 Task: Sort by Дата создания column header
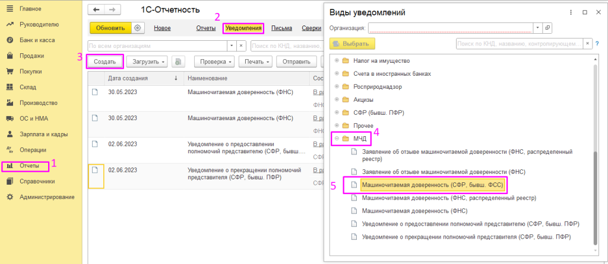pyautogui.click(x=142, y=78)
